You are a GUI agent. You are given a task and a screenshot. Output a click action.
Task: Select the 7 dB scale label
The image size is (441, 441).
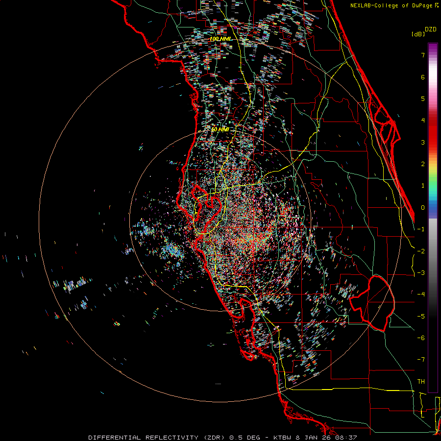click(x=423, y=55)
